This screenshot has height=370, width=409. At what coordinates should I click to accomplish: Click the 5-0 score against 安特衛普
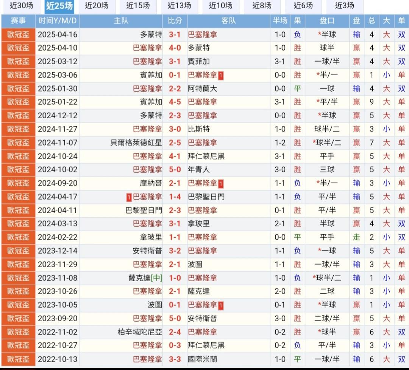tap(175, 318)
